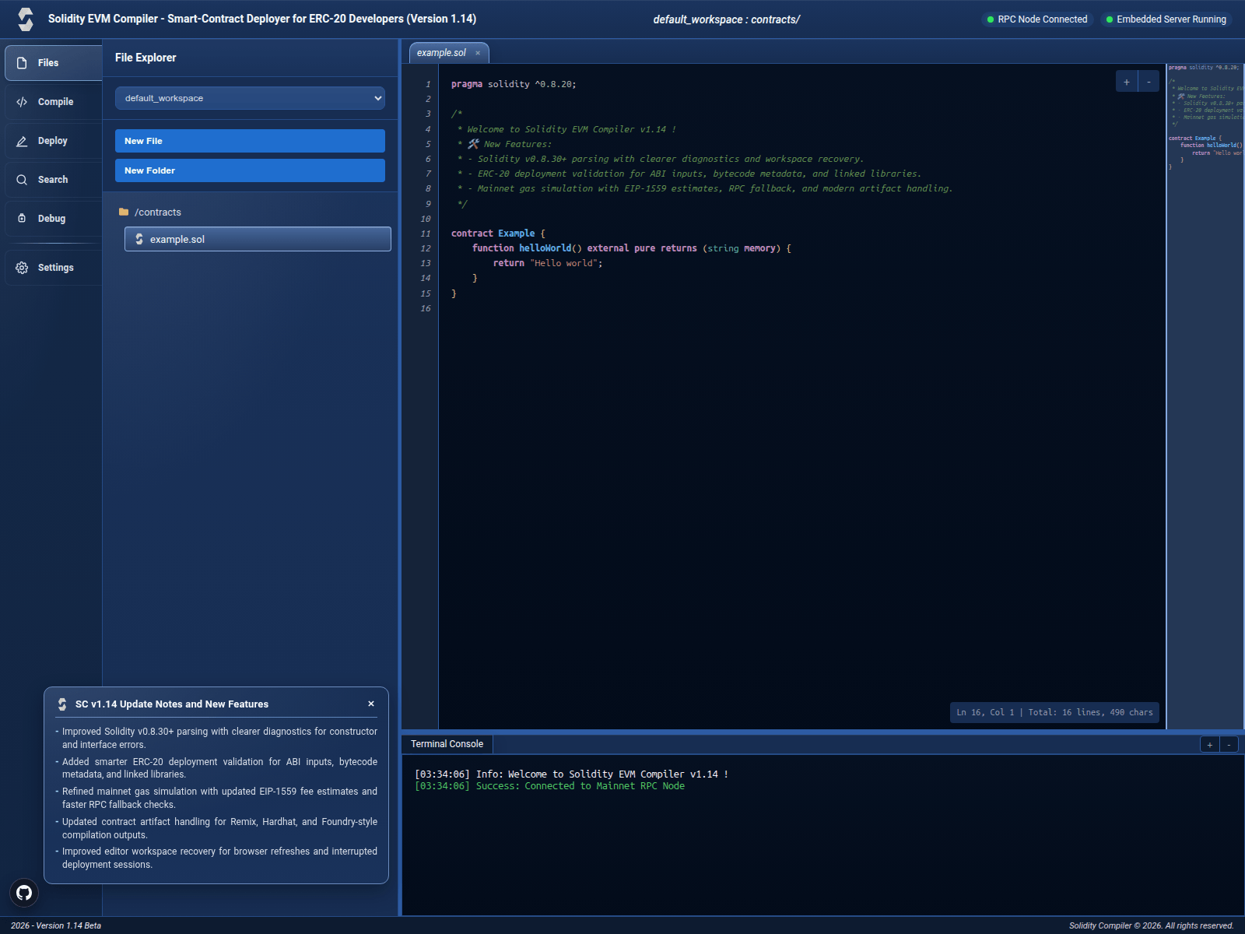Click the pragma solidity line in editor
Image resolution: width=1245 pixels, height=934 pixels.
(514, 84)
